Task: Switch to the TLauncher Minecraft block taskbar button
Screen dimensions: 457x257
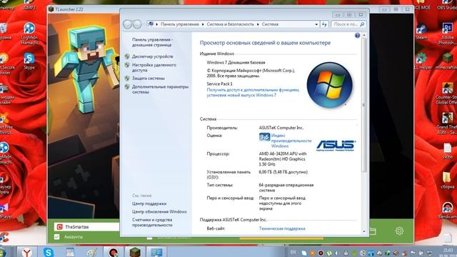Action: point(135,252)
